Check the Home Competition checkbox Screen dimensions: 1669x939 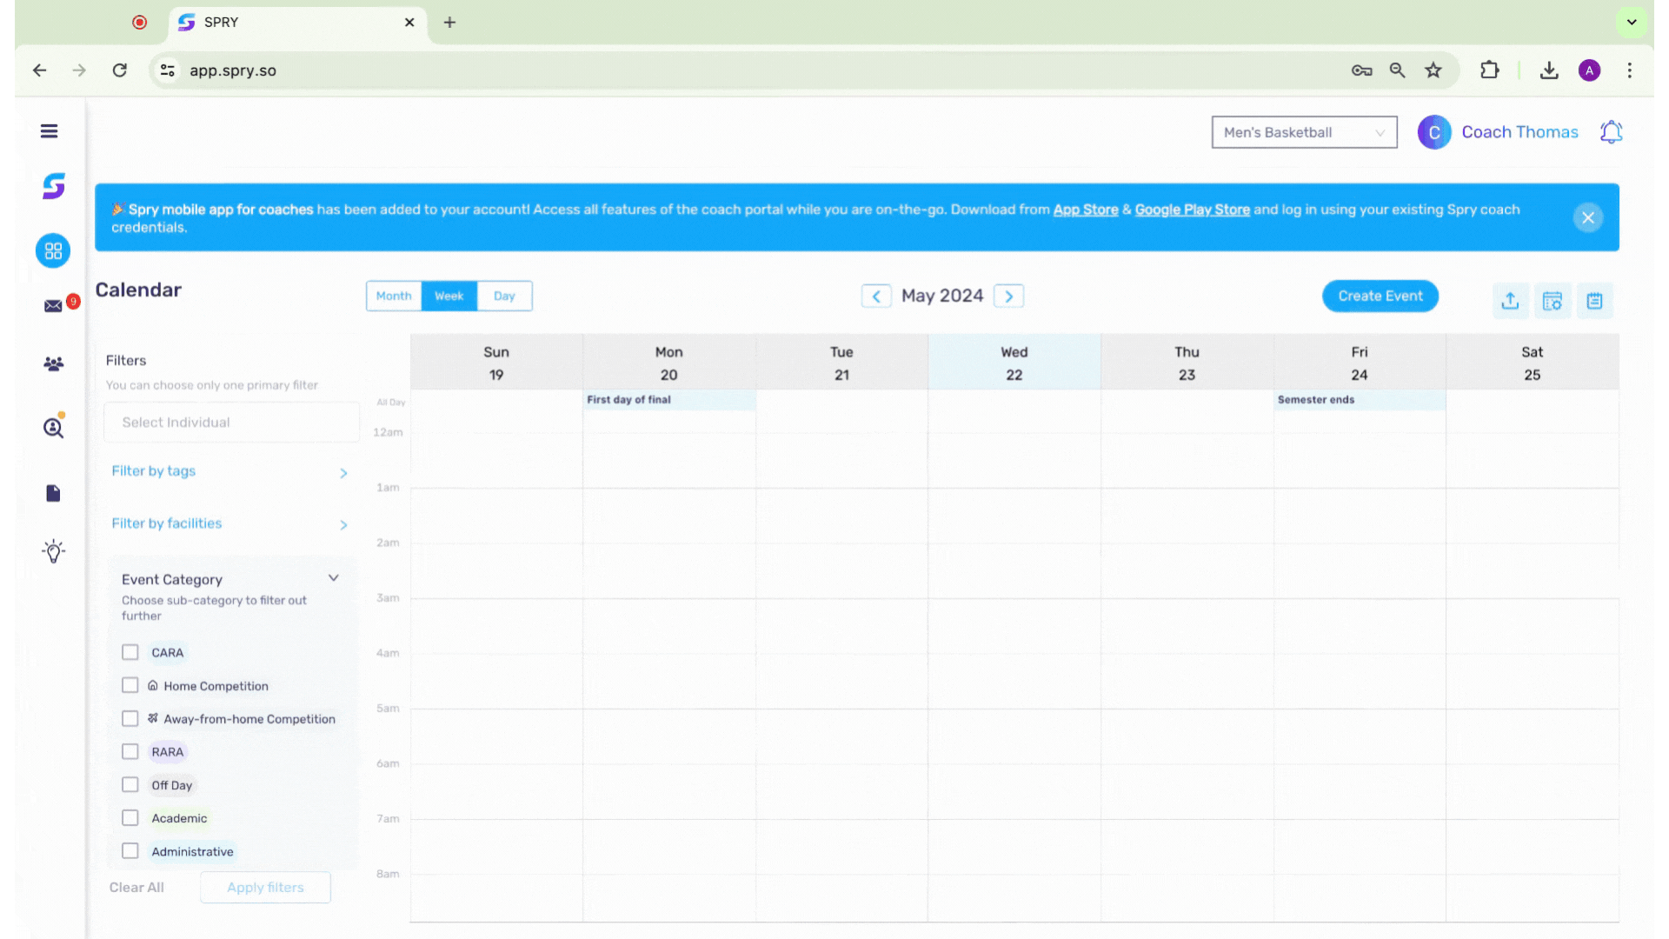click(x=130, y=685)
